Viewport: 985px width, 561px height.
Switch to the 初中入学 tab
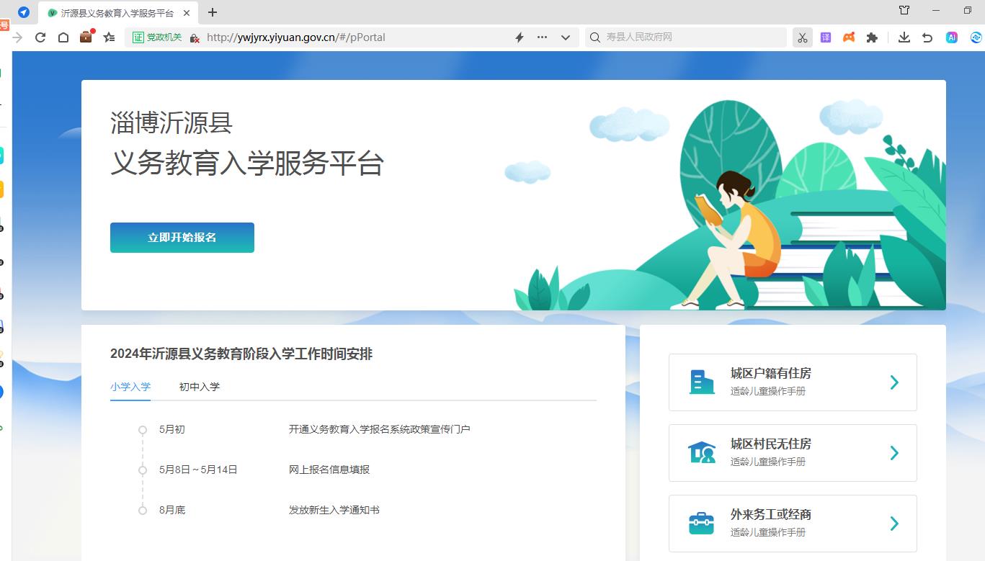click(200, 387)
